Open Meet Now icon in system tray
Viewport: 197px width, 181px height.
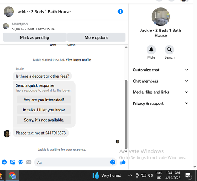(137, 175)
